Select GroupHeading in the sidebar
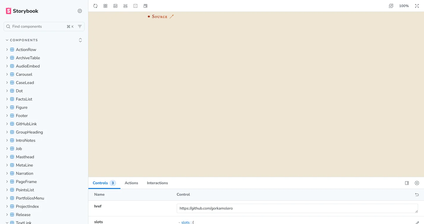Image resolution: width=424 pixels, height=224 pixels. (x=29, y=132)
